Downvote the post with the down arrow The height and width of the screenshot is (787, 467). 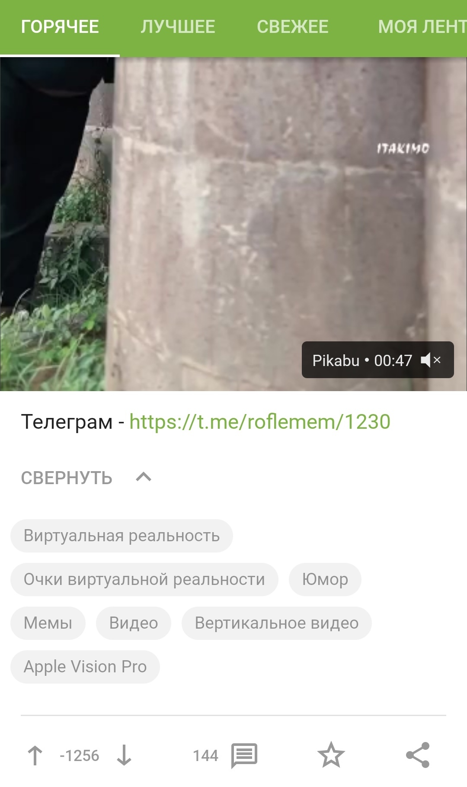point(124,756)
